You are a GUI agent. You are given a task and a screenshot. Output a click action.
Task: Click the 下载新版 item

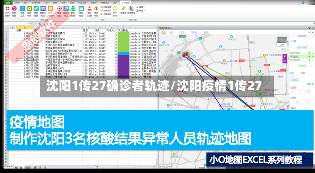tap(106, 14)
